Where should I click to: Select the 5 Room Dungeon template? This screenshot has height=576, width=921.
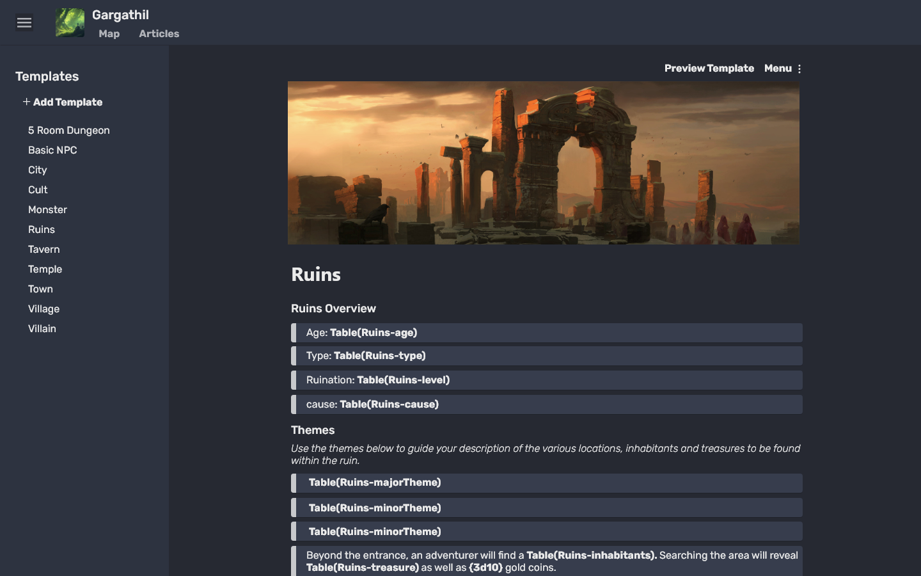pyautogui.click(x=69, y=131)
